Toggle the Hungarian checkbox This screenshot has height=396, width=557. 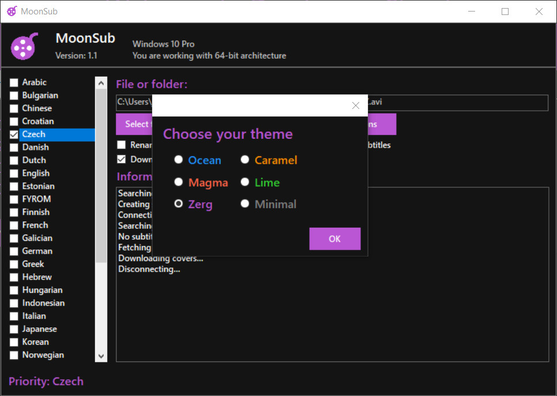pos(14,290)
